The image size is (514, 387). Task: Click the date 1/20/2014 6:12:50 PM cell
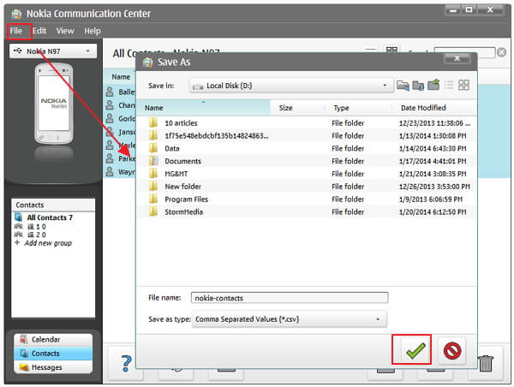pyautogui.click(x=433, y=212)
